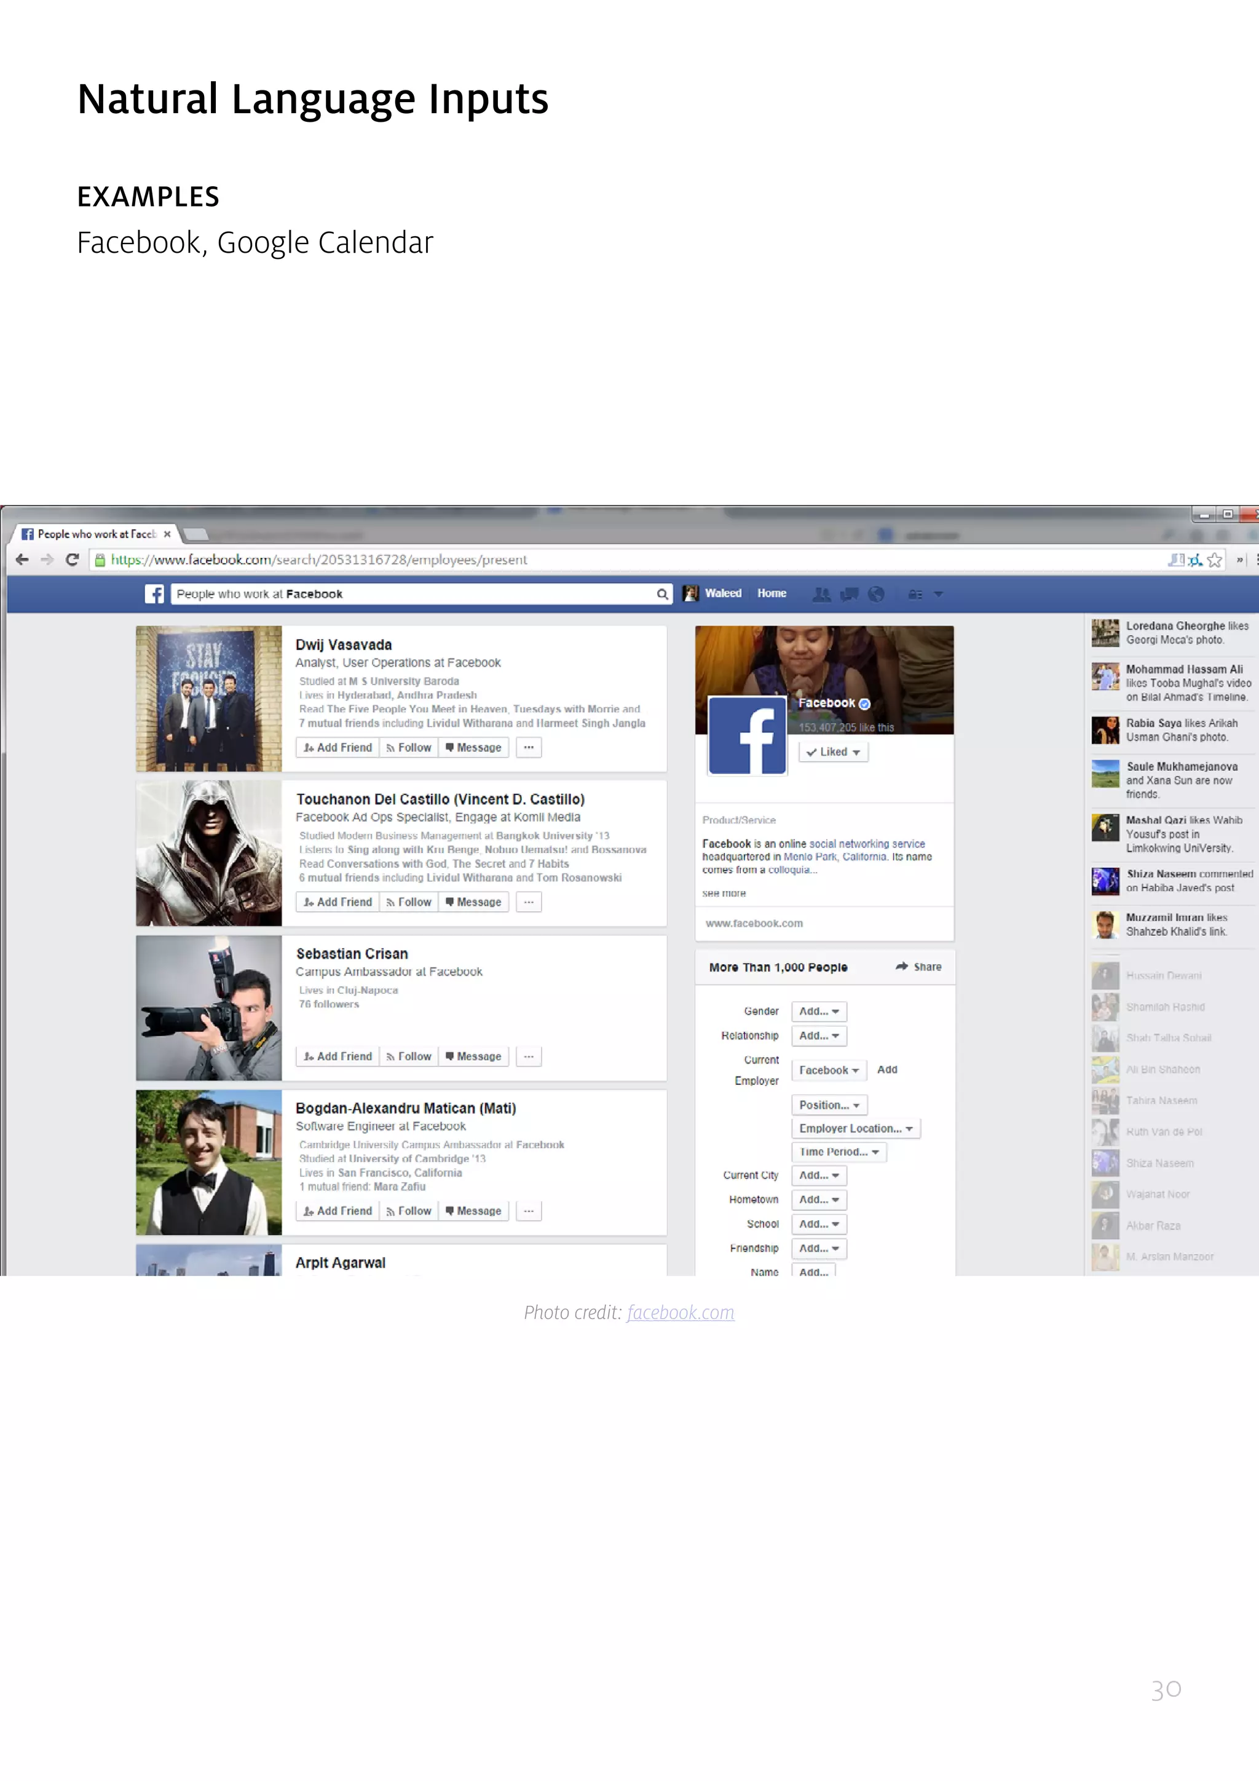Click the browser back arrow

coord(22,559)
